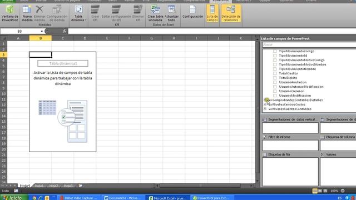Image resolution: width=356 pixels, height=200 pixels.
Task: Click the vertical worksheet scrollbar down arrow
Action: (x=257, y=181)
